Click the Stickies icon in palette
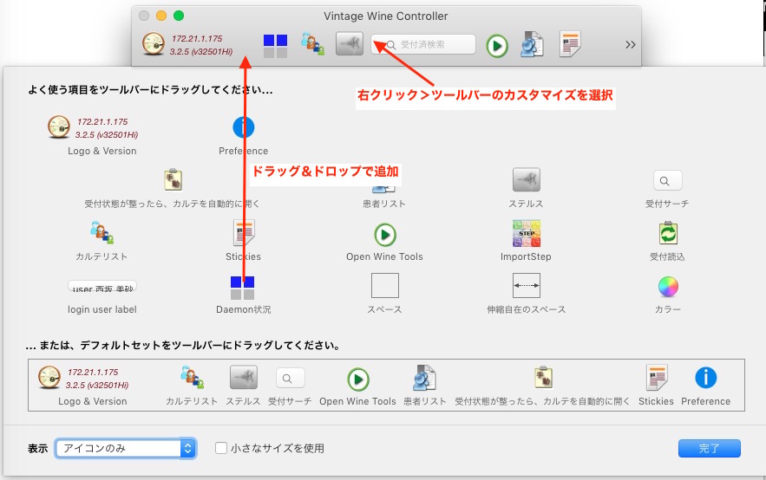This screenshot has width=766, height=480. [244, 234]
